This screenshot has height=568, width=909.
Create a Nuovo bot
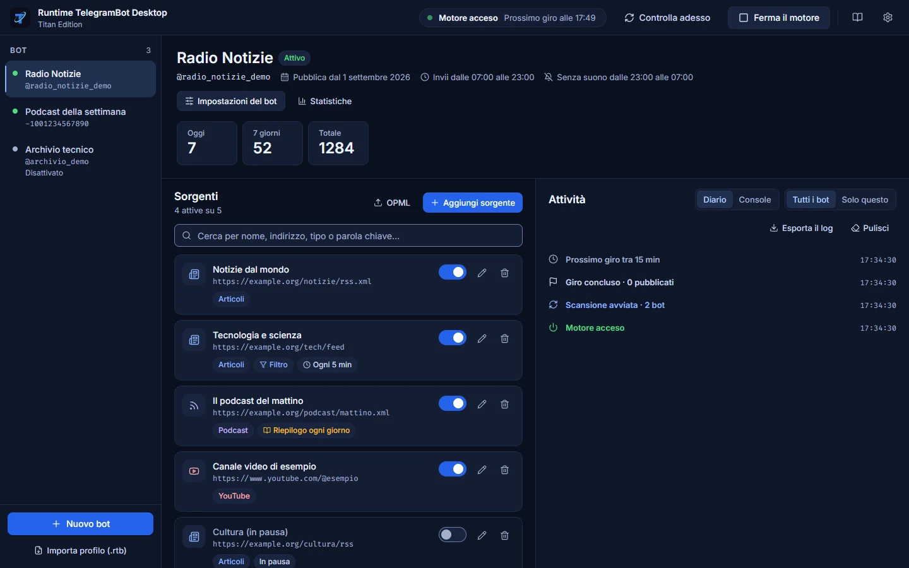[81, 524]
